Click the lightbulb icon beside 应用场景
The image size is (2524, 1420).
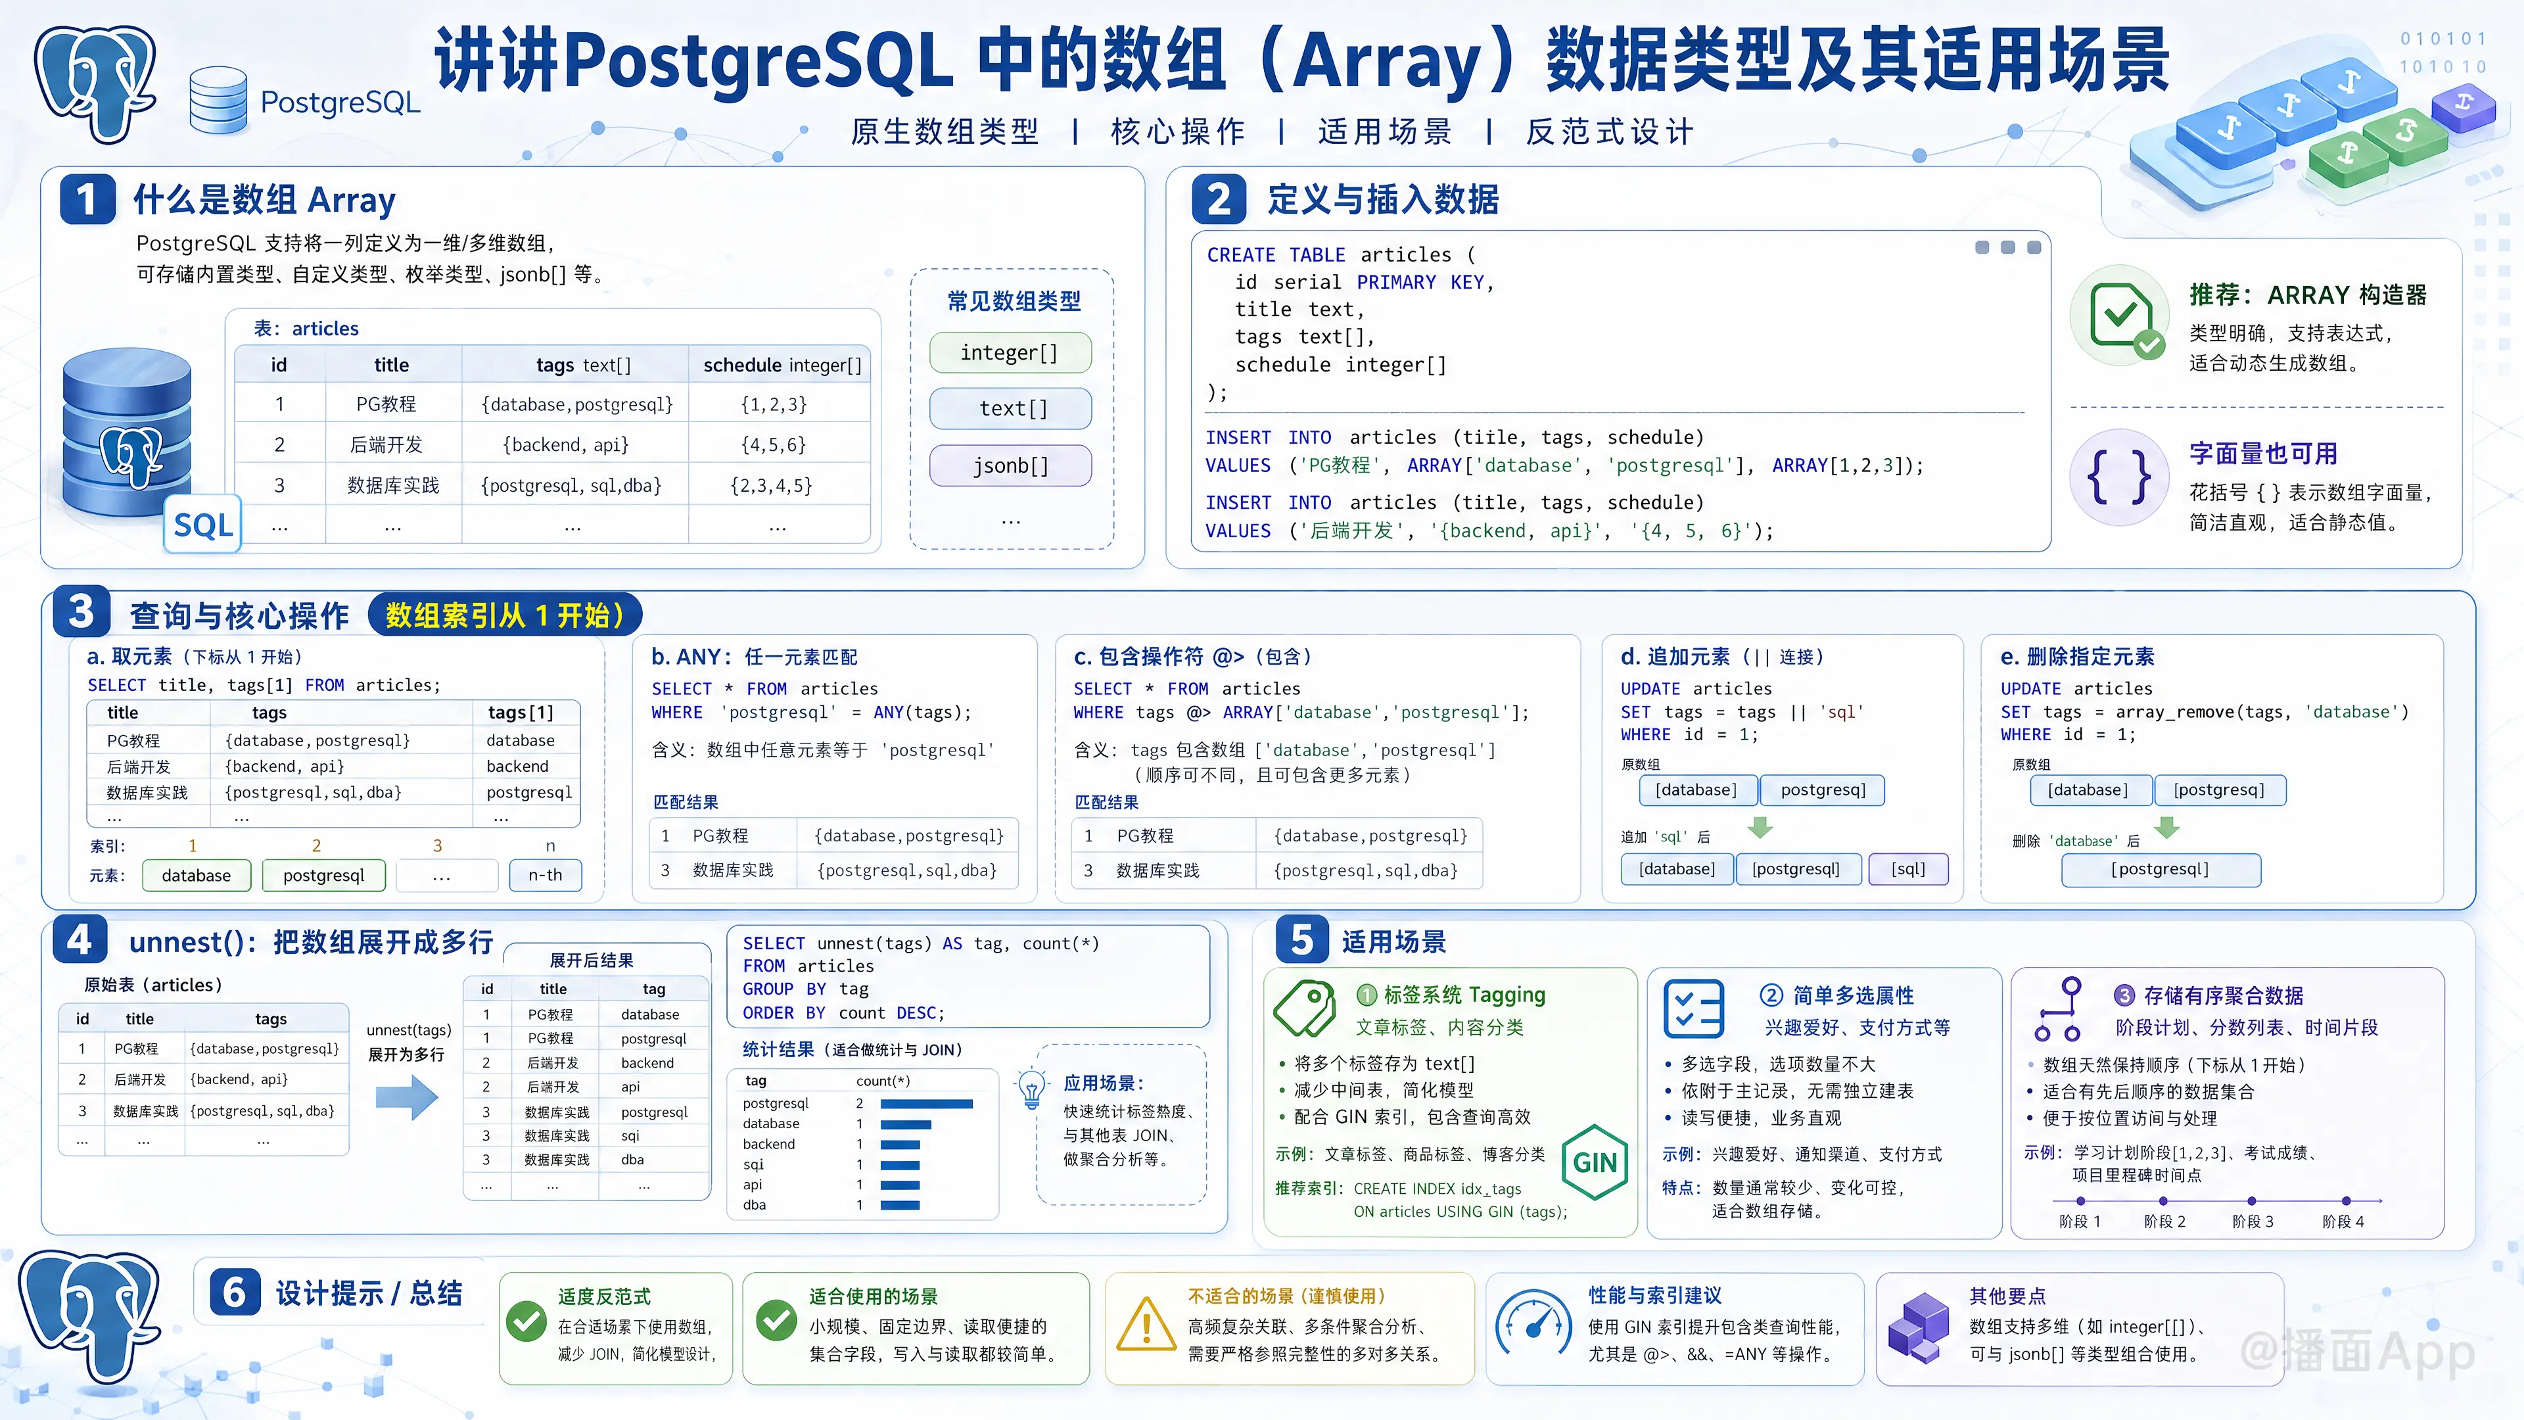[x=1032, y=1088]
